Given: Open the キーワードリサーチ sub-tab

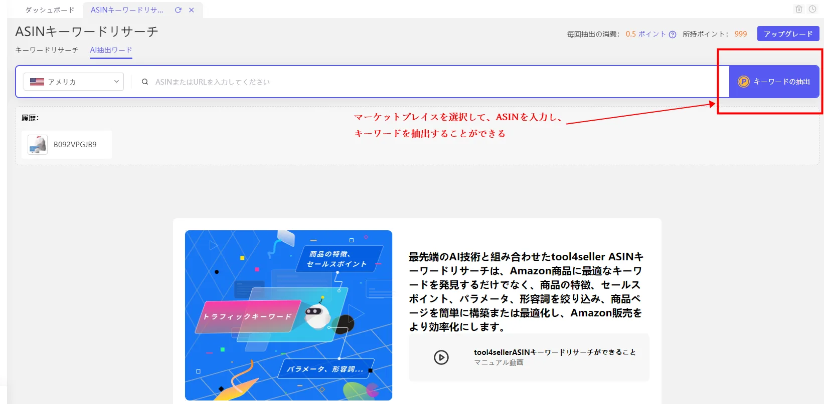Looking at the screenshot, I should (x=47, y=50).
